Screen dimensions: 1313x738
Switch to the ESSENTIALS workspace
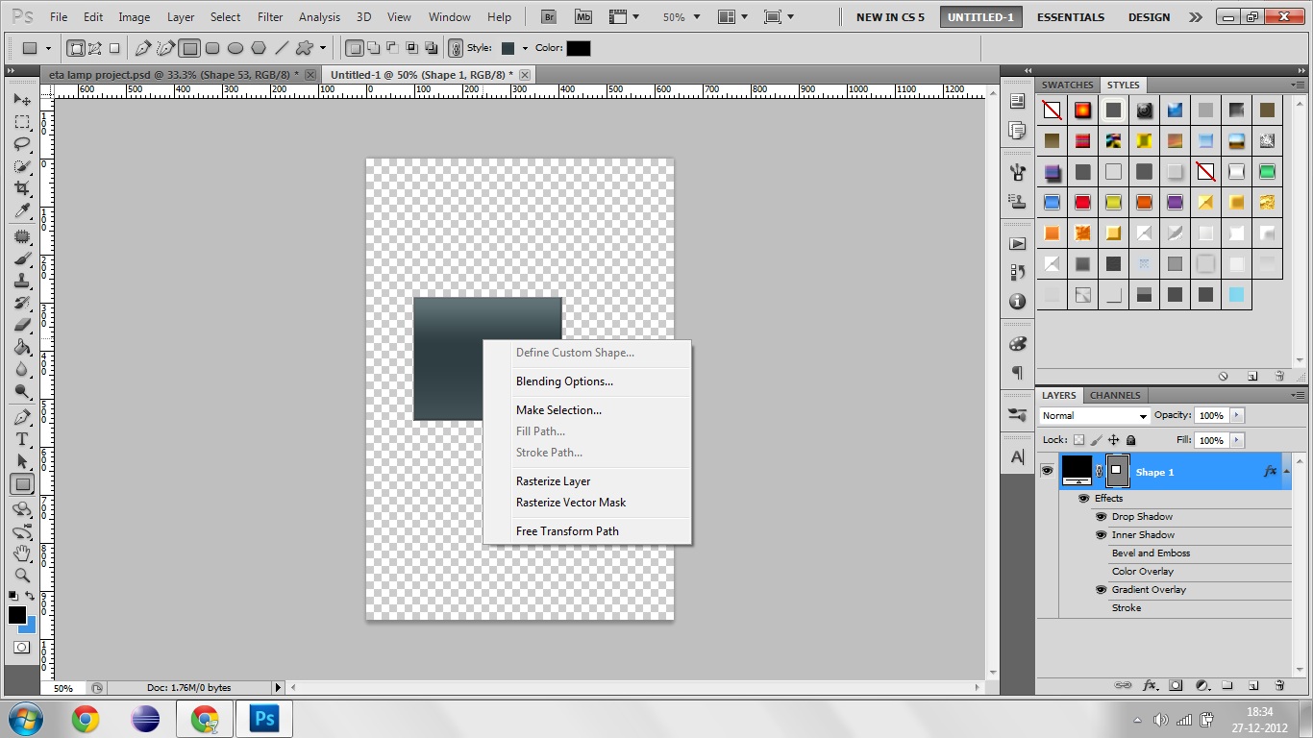click(x=1070, y=17)
